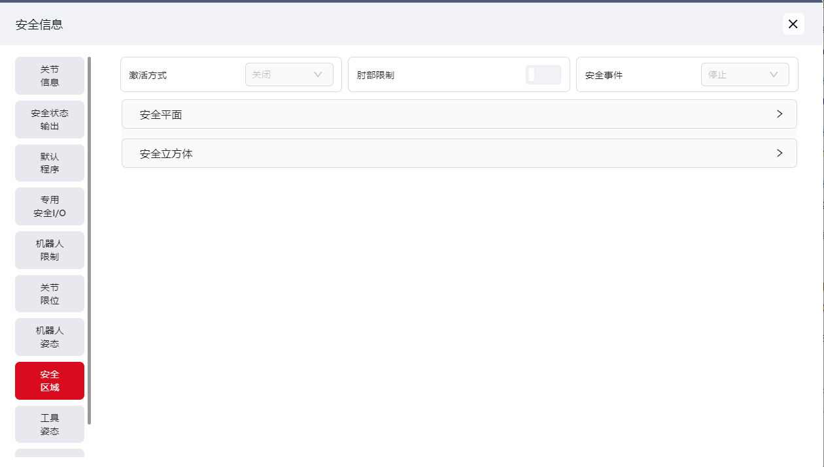Click the 安全立方体 right chevron arrow
Image resolution: width=824 pixels, height=467 pixels.
[x=779, y=153]
